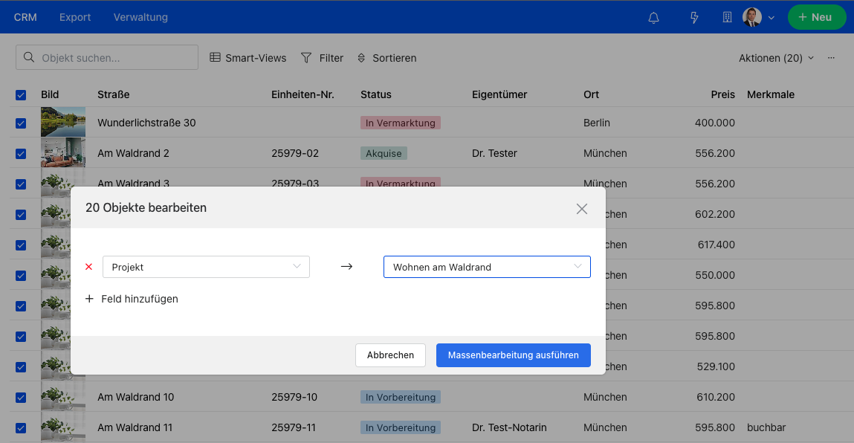Uncheck the Am Waldrand 11 row checkbox
The image size is (854, 443).
coord(21,427)
